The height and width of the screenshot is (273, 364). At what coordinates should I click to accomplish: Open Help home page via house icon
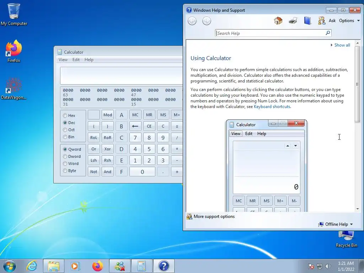(278, 21)
